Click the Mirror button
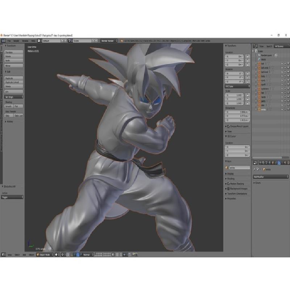The image size is (290, 290). [14, 66]
